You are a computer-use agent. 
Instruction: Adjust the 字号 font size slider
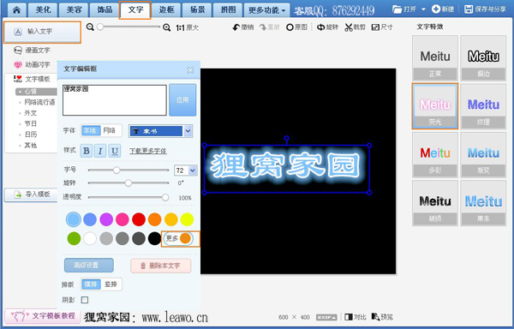tap(117, 170)
